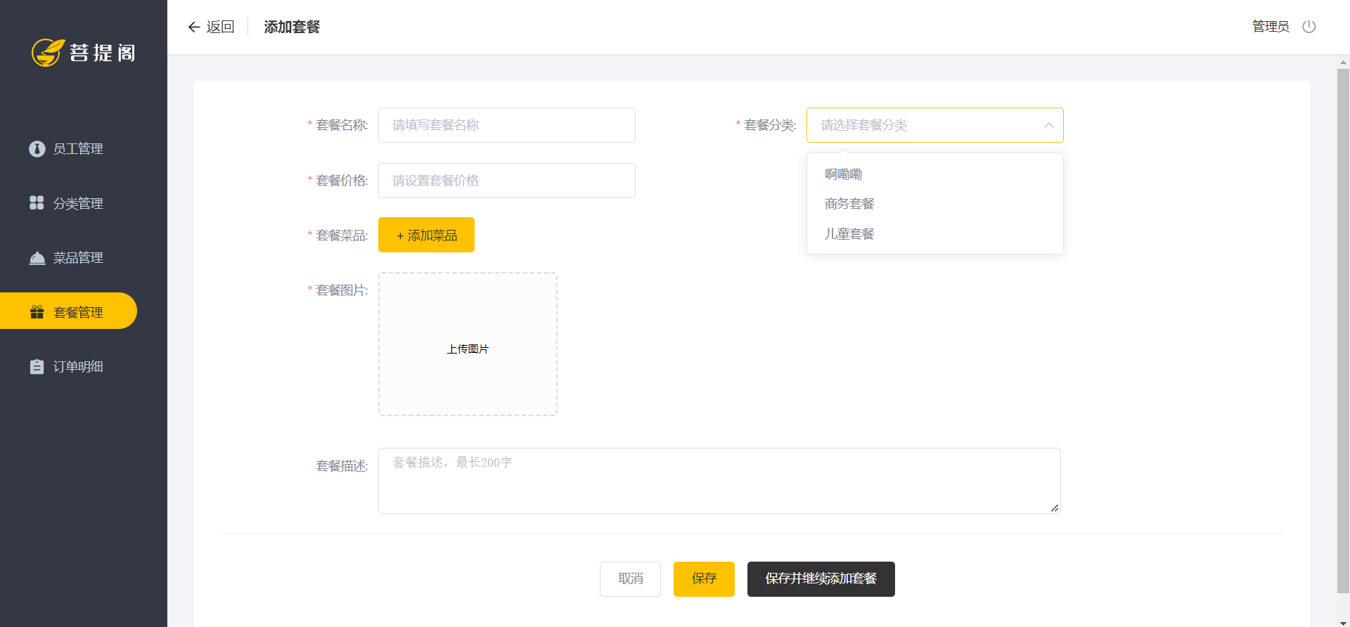The width and height of the screenshot is (1350, 627).
Task: Click the back arrow icon
Action: [194, 27]
